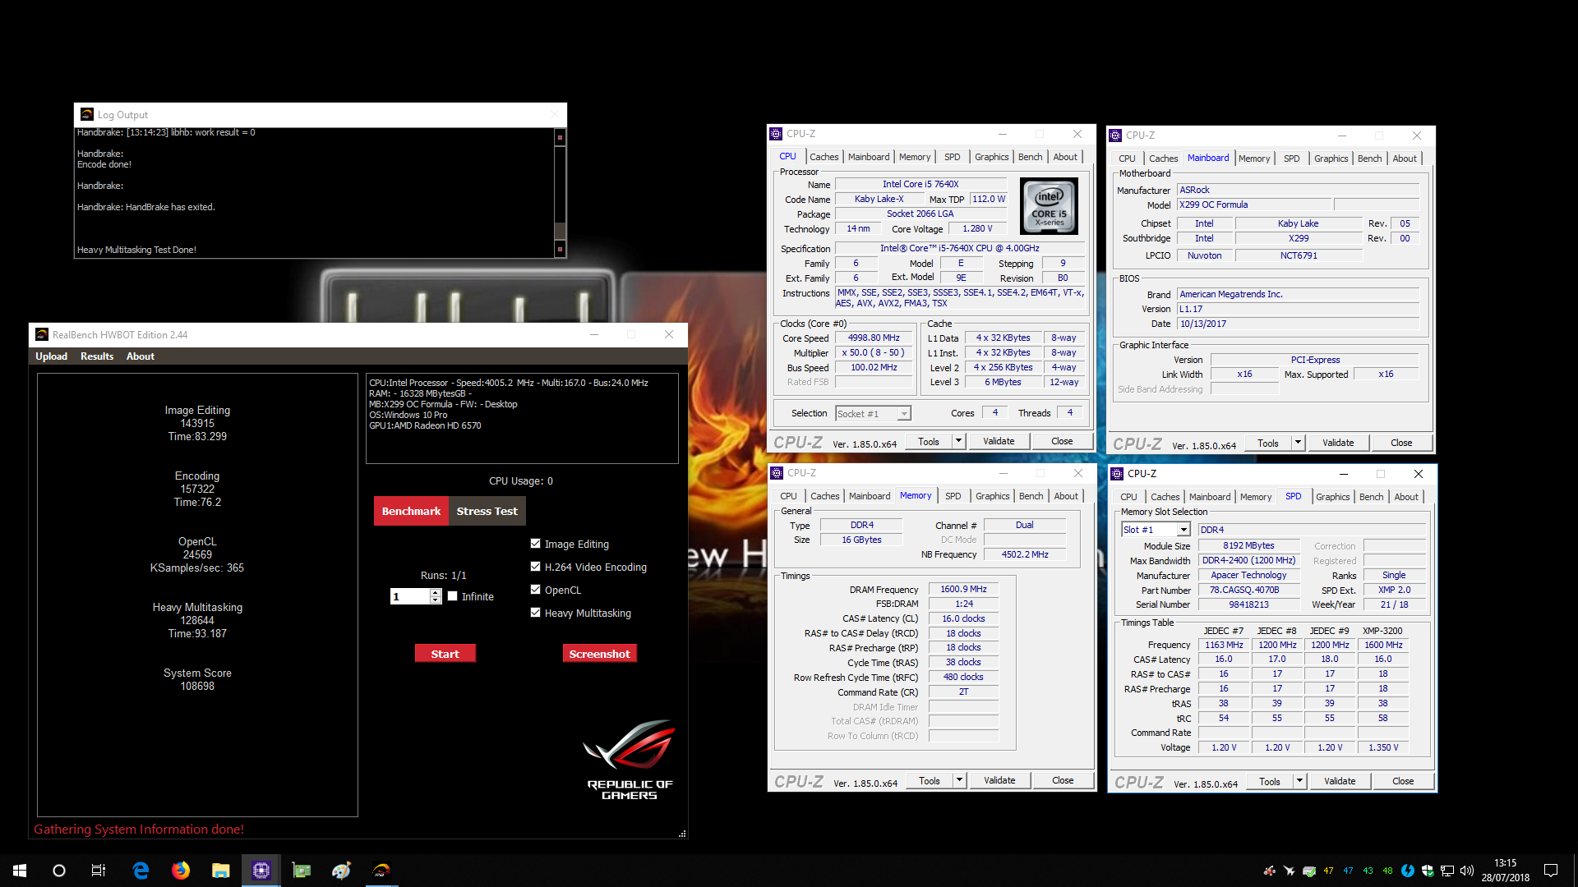Click the CPU-Z icon in the SPD window title bar

(x=1117, y=474)
